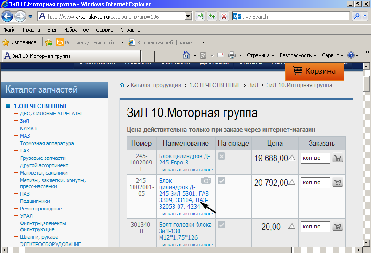Add 301340-П bolt to cart icon

coord(338,227)
